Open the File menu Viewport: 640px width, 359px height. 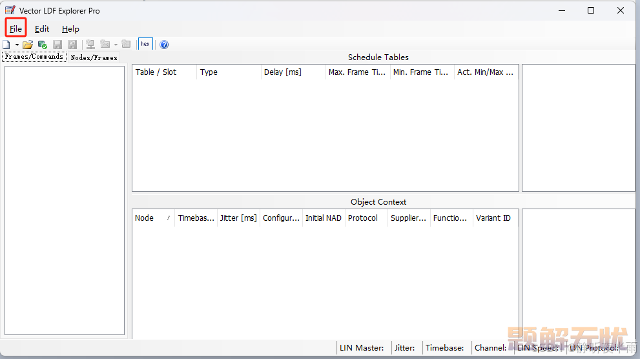16,29
